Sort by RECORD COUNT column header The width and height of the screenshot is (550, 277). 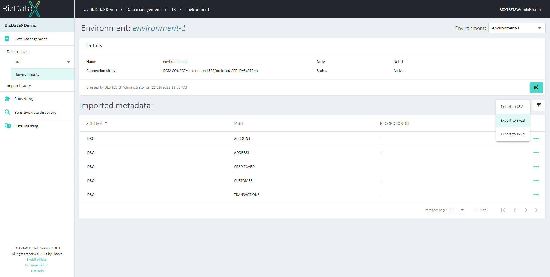[395, 123]
